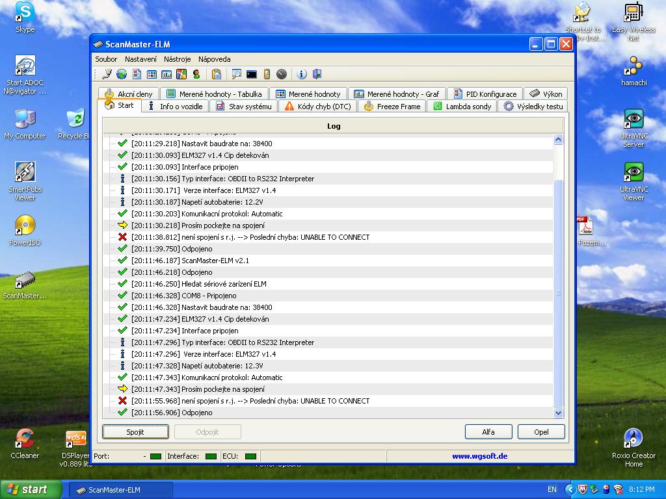
Task: Click the round gauge toolbar icon
Action: coord(282,74)
